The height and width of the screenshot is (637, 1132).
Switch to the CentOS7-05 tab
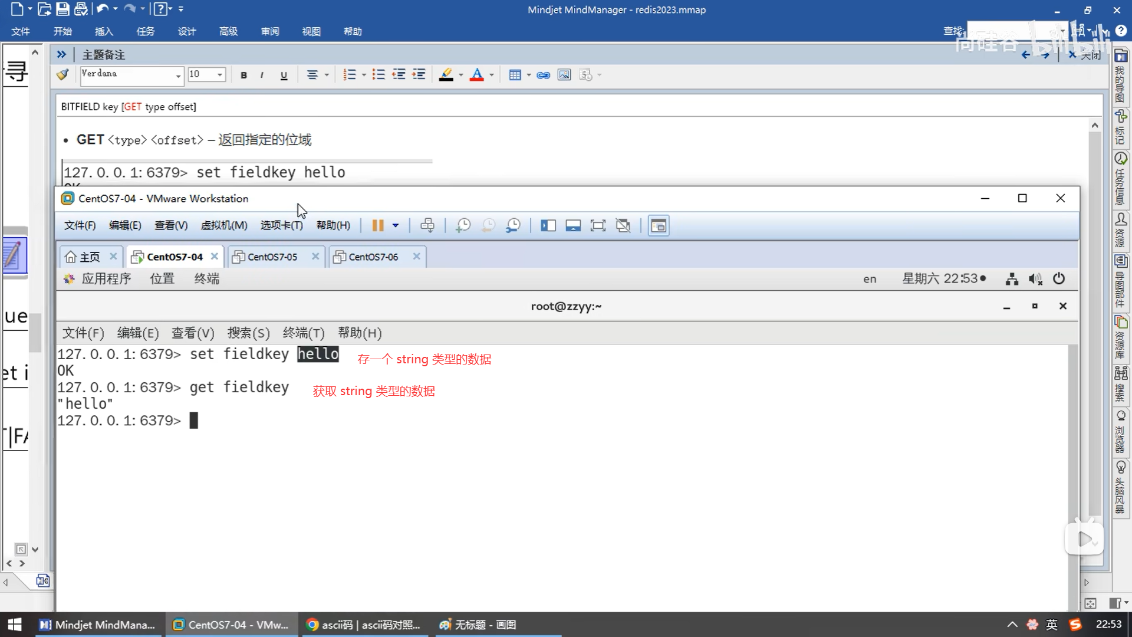coord(272,257)
